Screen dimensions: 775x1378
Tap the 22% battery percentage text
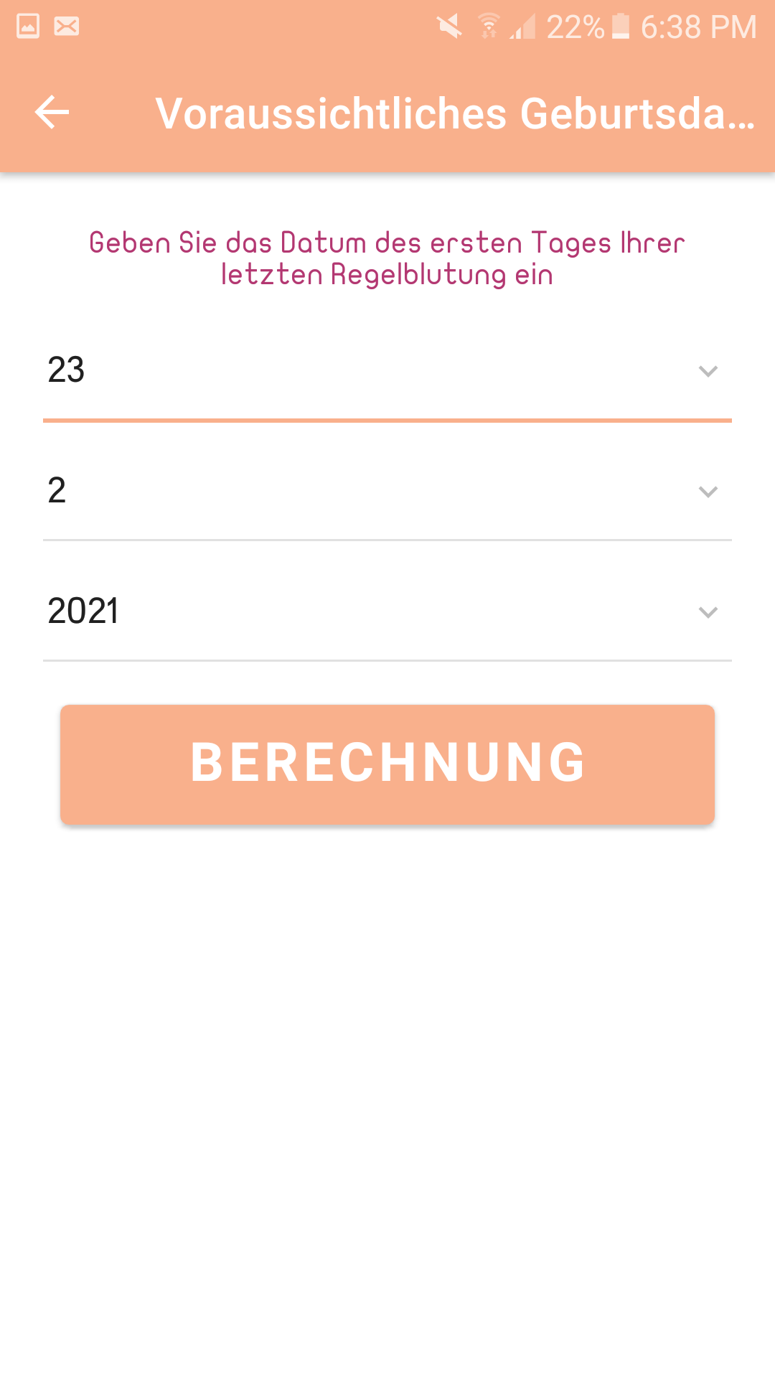tap(576, 27)
